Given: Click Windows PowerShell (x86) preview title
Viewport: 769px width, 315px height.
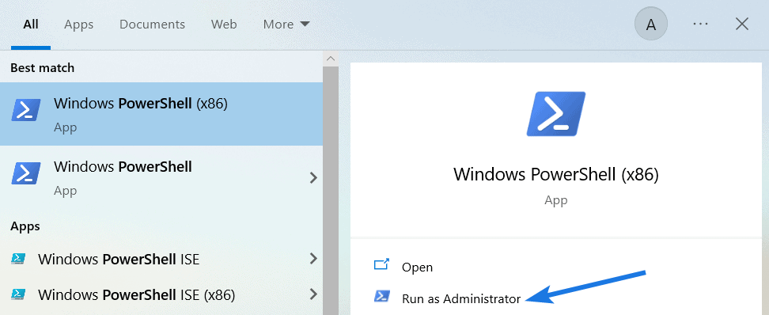Looking at the screenshot, I should (555, 175).
